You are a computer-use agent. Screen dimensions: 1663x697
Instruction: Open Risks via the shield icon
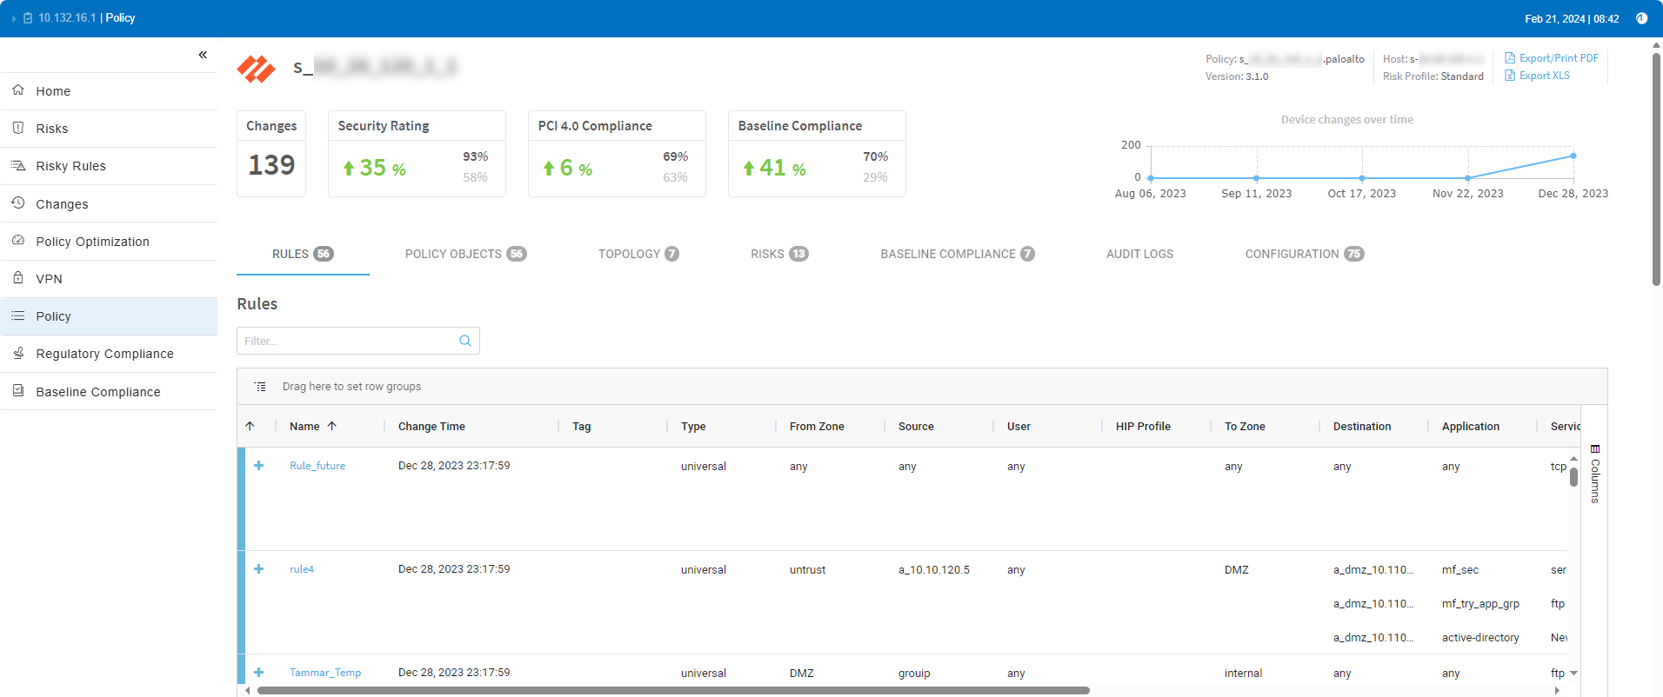[x=18, y=128]
